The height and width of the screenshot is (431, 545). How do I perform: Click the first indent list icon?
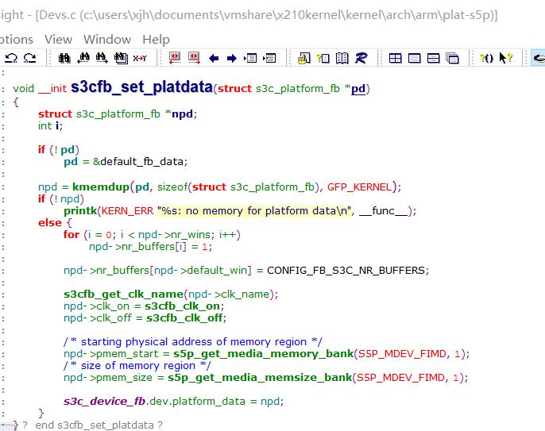click(250, 58)
